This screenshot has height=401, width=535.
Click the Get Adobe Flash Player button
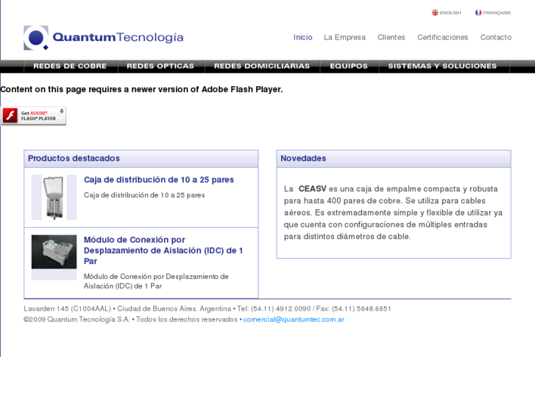[33, 116]
